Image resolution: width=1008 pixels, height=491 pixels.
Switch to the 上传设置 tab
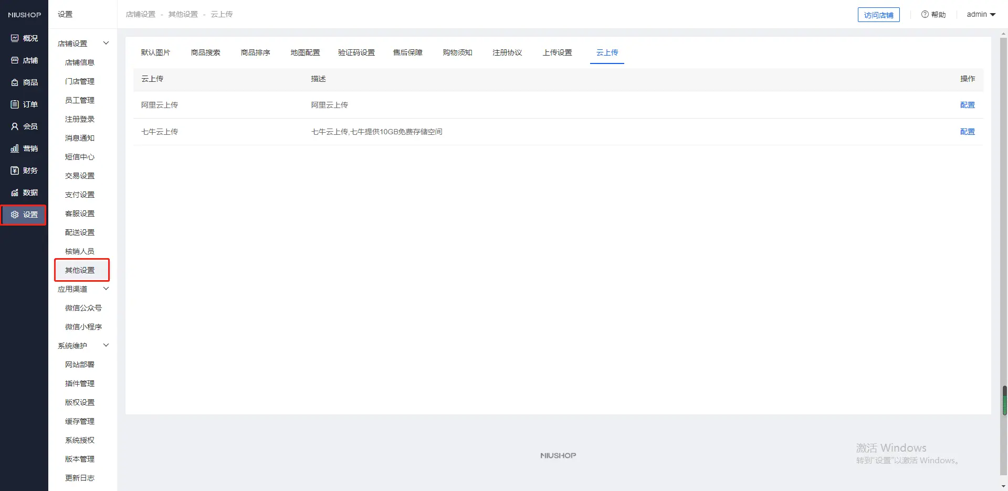click(x=557, y=52)
